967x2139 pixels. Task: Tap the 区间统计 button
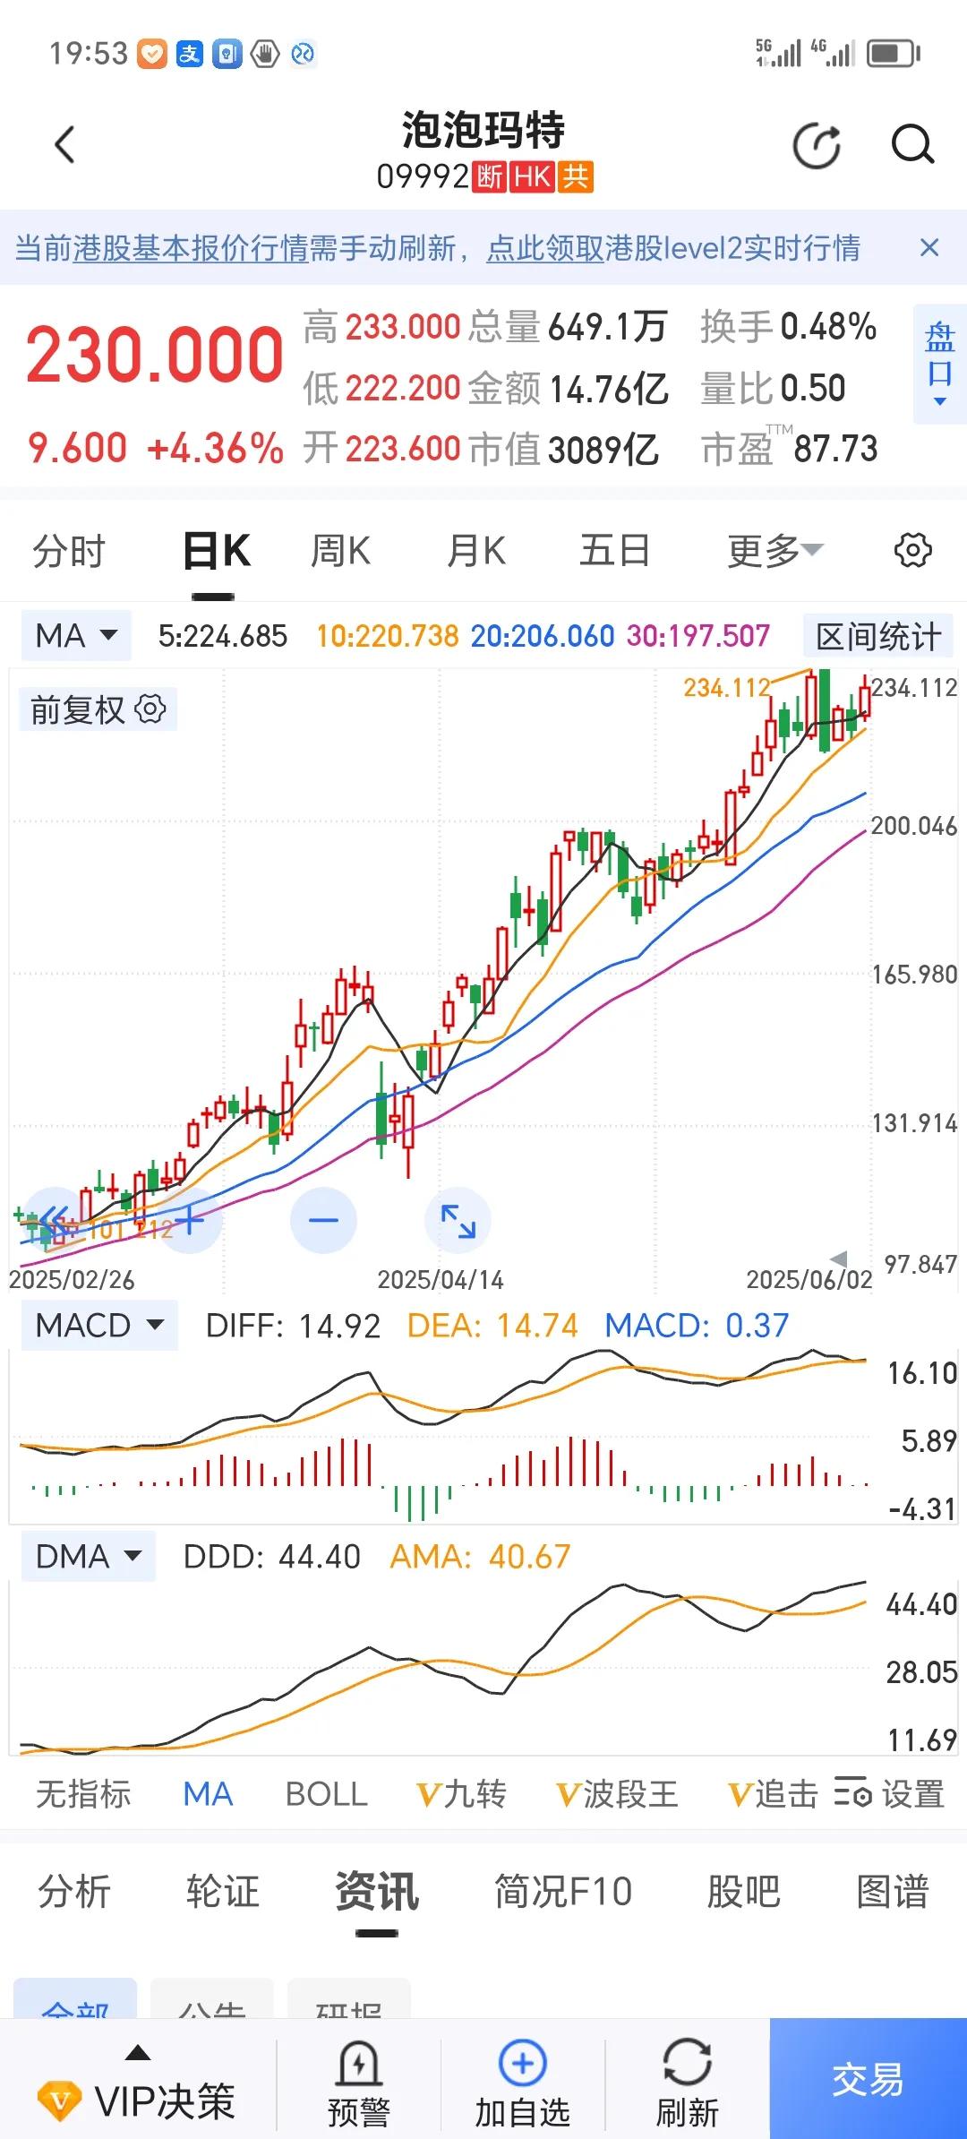877,637
